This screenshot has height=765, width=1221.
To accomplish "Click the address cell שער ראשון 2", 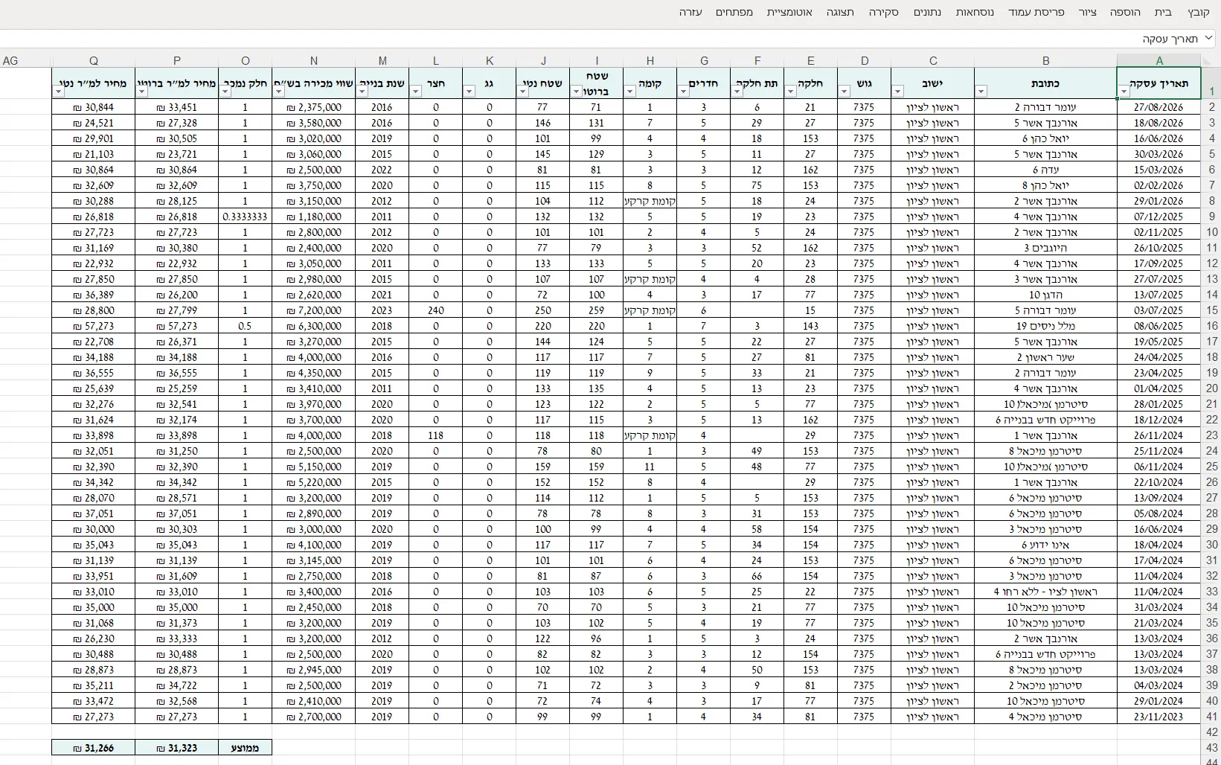I will (x=1046, y=357).
